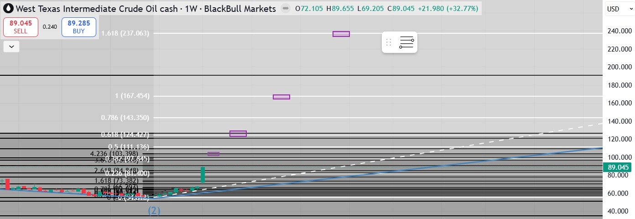Select the small purple box near 103.398
Image resolution: width=635 pixels, height=219 pixels.
[x=213, y=154]
